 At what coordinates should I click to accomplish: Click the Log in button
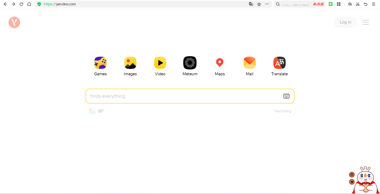(345, 22)
